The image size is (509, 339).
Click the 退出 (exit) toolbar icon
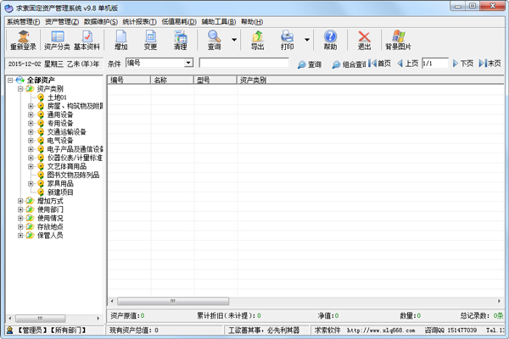pos(364,40)
